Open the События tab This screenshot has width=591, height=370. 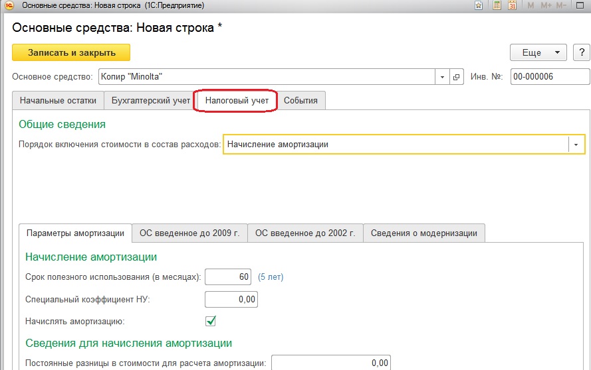(300, 101)
